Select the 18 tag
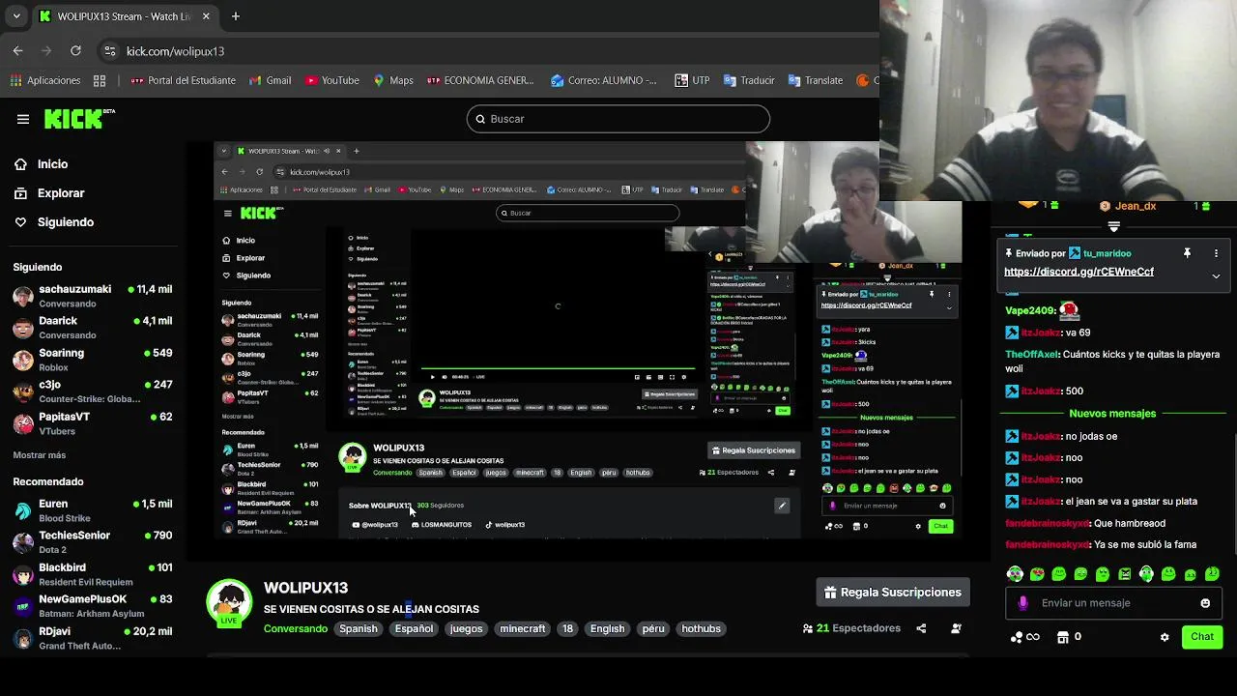 567,628
